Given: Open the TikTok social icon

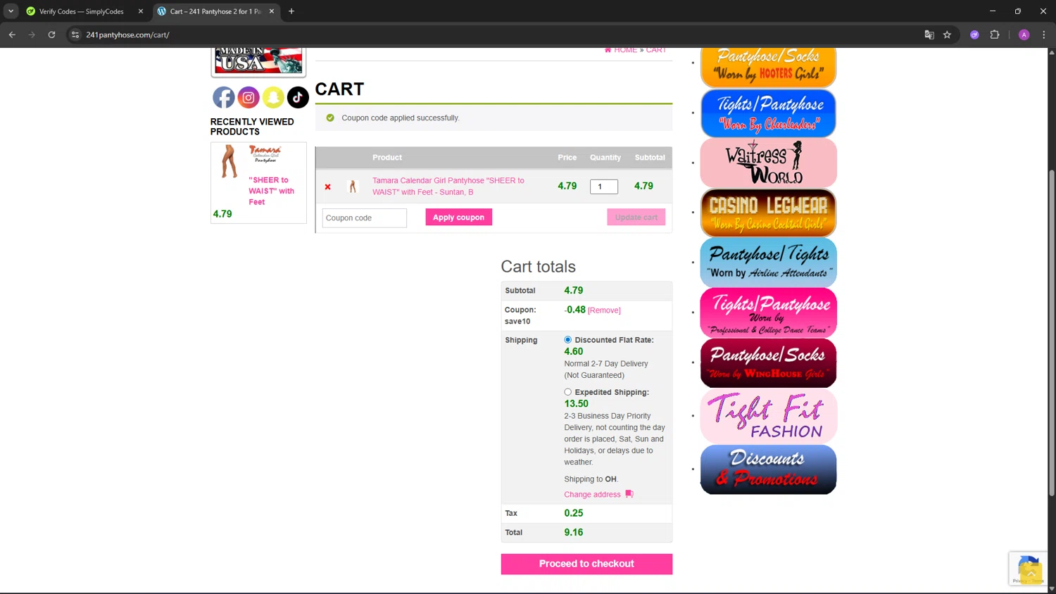Looking at the screenshot, I should point(298,97).
